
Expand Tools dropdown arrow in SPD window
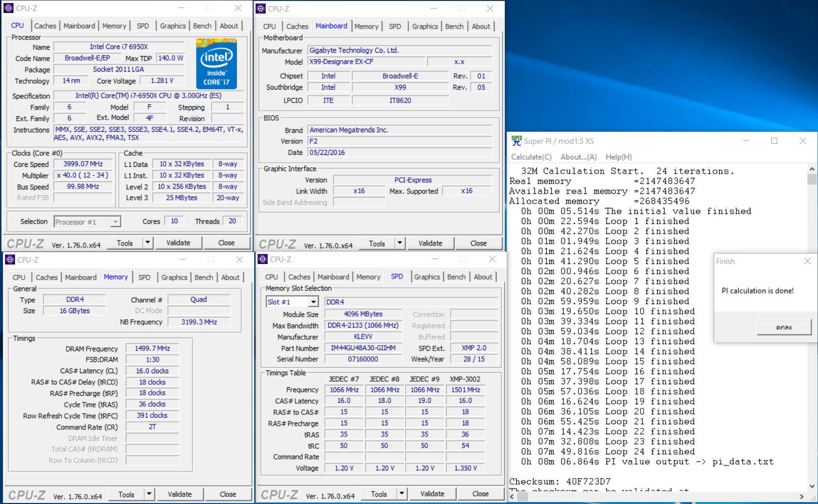pos(401,494)
